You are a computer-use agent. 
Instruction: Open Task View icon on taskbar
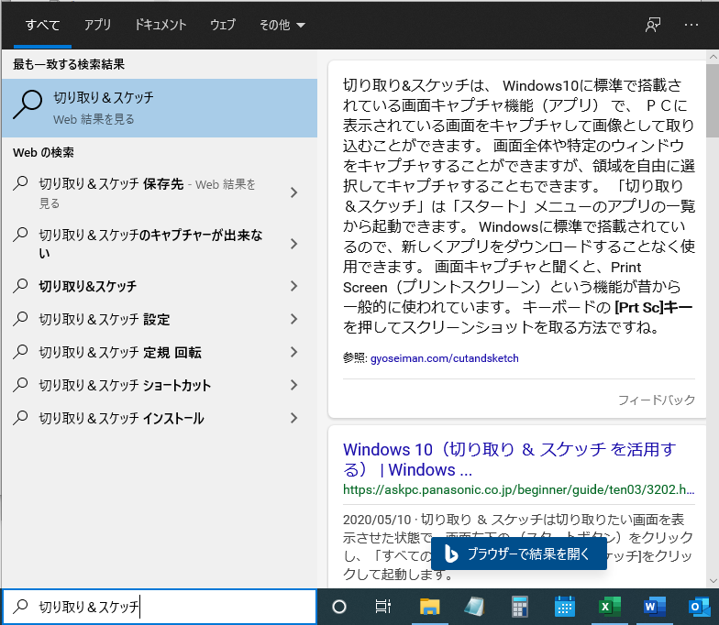pos(383,607)
